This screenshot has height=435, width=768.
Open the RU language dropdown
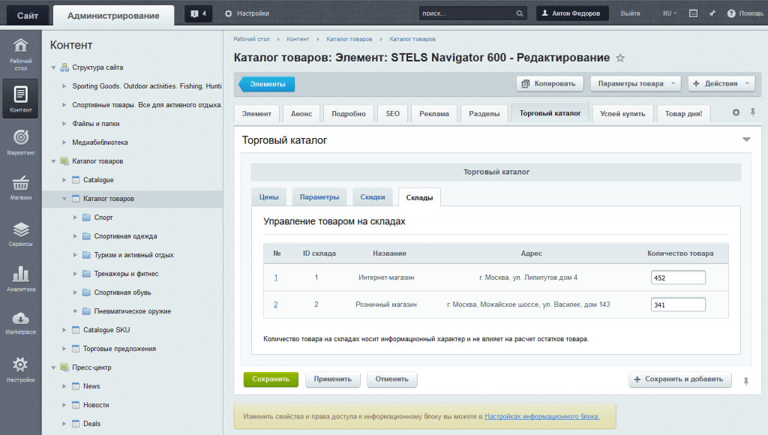[670, 13]
